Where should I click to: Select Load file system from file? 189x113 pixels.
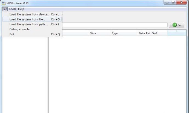[x=27, y=19]
